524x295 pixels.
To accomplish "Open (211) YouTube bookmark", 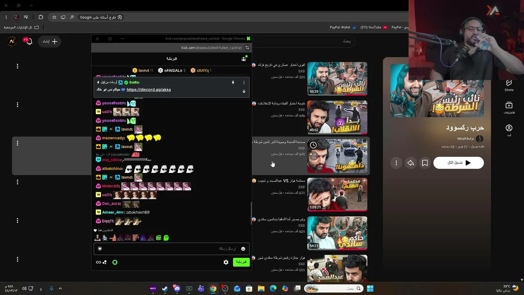I will coord(374,27).
